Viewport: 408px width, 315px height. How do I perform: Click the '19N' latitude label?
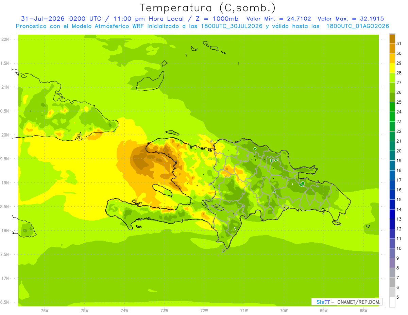tap(5, 183)
